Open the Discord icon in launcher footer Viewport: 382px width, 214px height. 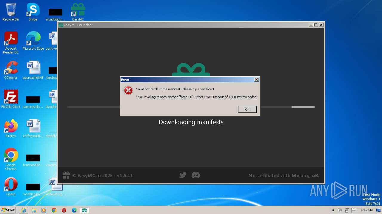196,175
